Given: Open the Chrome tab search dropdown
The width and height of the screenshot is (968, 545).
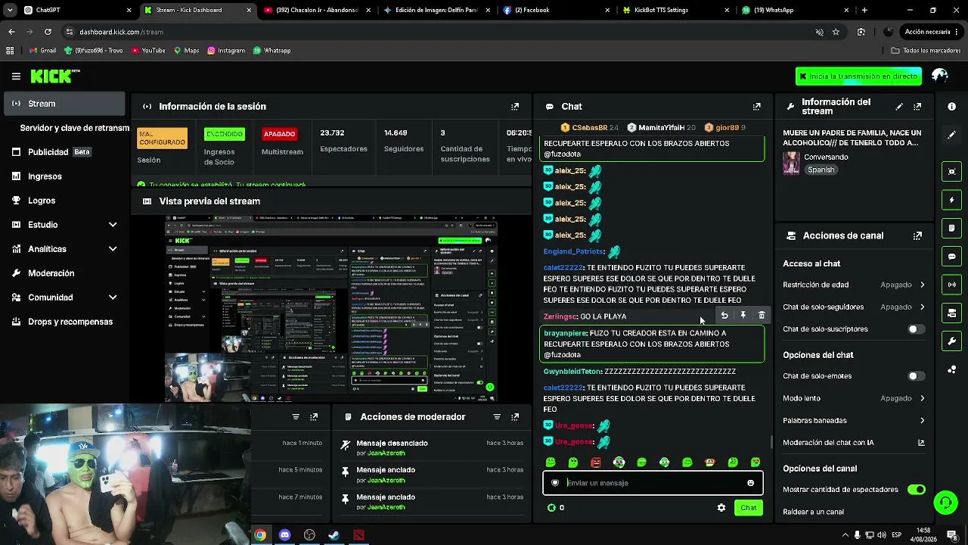Looking at the screenshot, I should click(x=10, y=10).
